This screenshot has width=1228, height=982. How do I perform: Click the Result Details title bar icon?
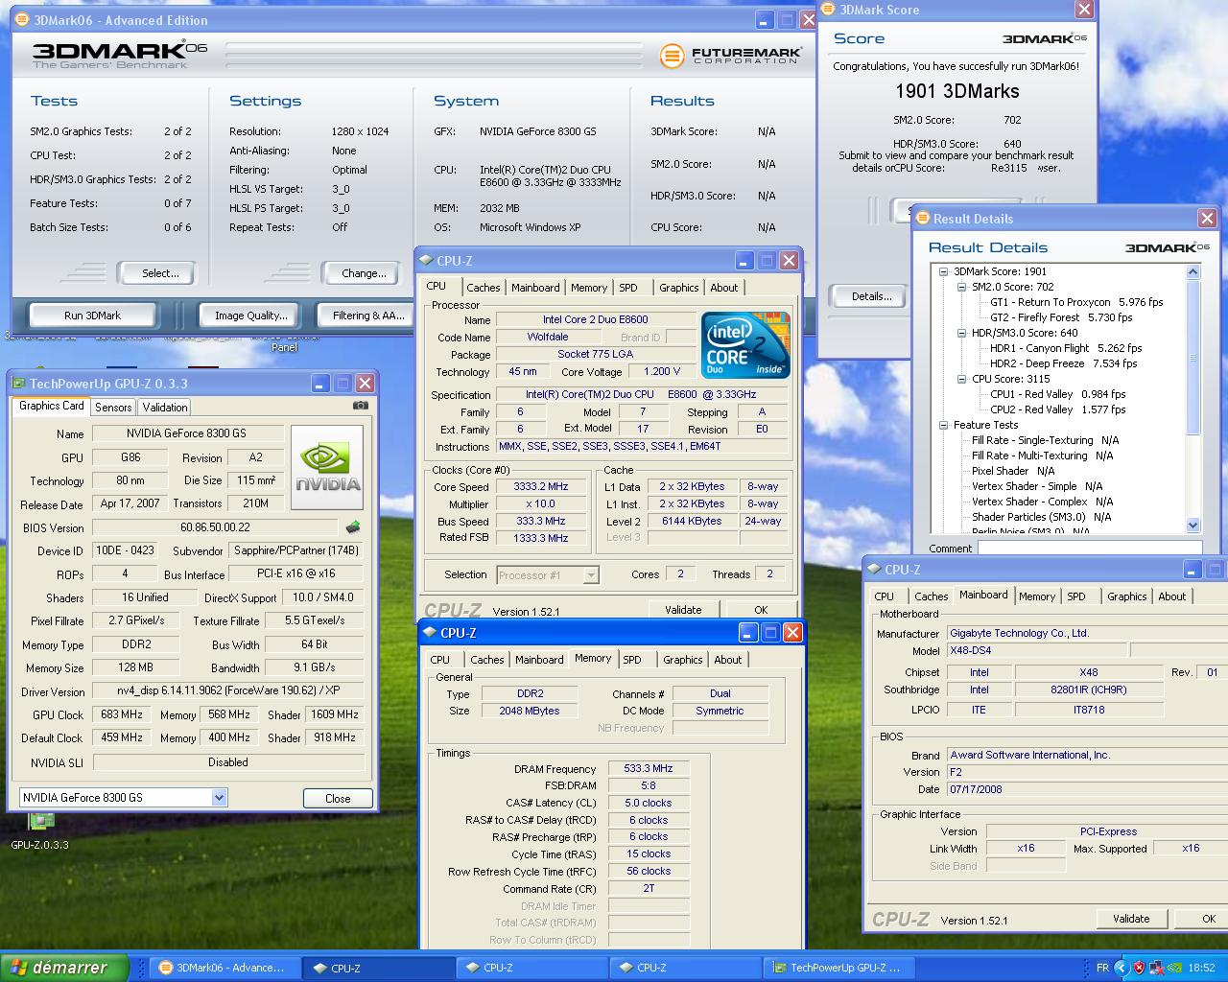pyautogui.click(x=922, y=218)
